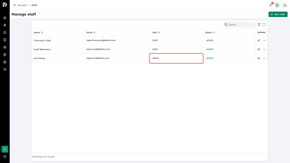Focus the Search input field
The image size is (290, 163).
click(x=240, y=25)
